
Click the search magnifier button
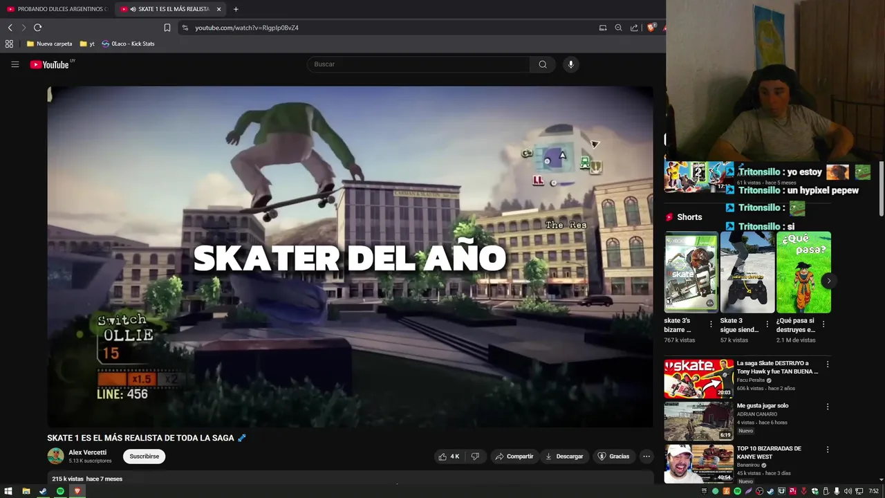pos(543,64)
